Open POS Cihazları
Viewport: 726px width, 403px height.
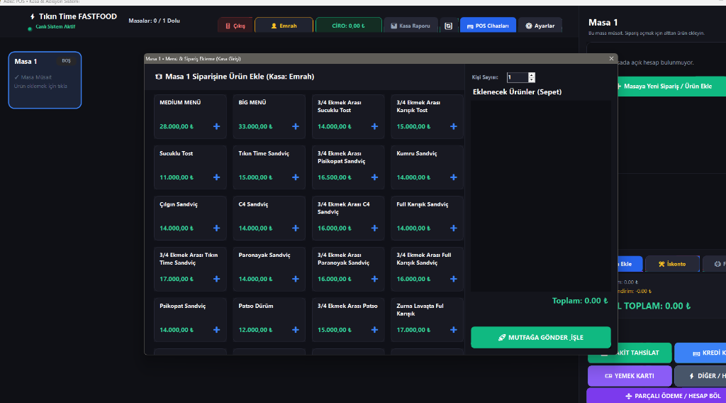(488, 26)
